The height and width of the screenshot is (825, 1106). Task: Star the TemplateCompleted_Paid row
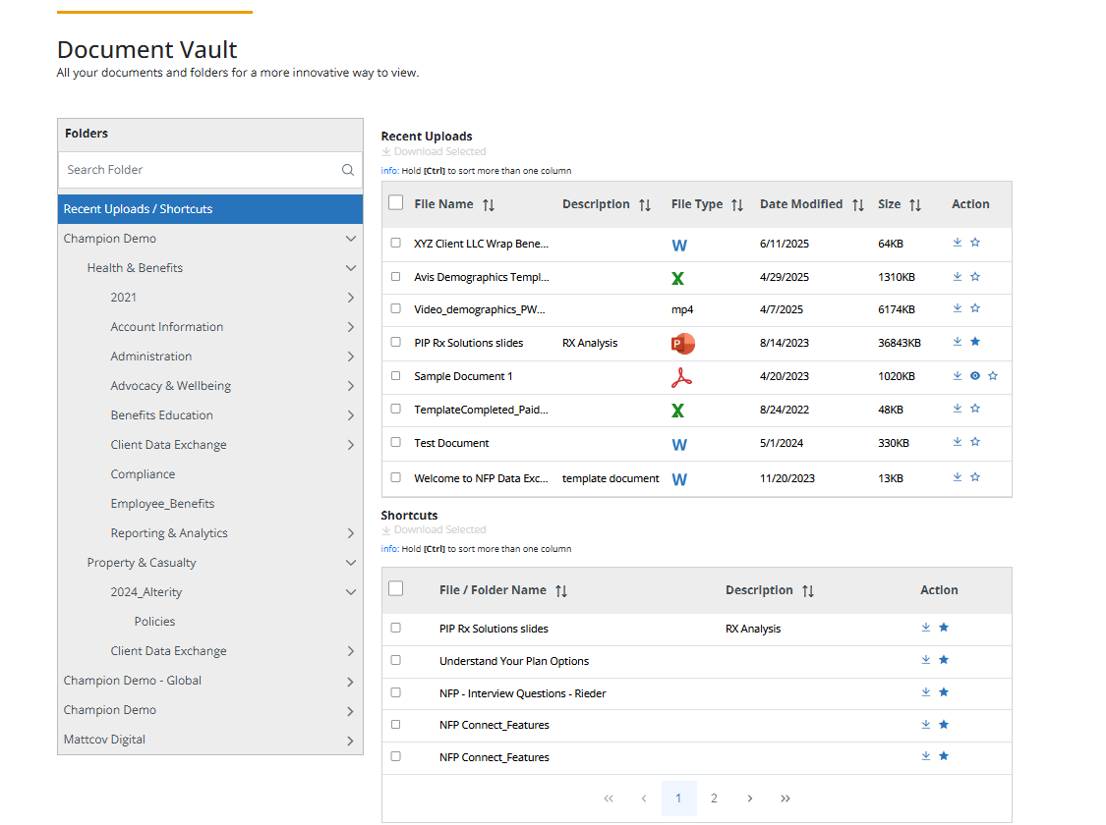click(x=975, y=408)
